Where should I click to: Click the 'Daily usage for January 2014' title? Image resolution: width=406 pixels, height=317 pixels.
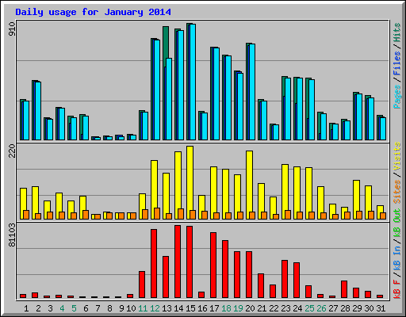[93, 12]
